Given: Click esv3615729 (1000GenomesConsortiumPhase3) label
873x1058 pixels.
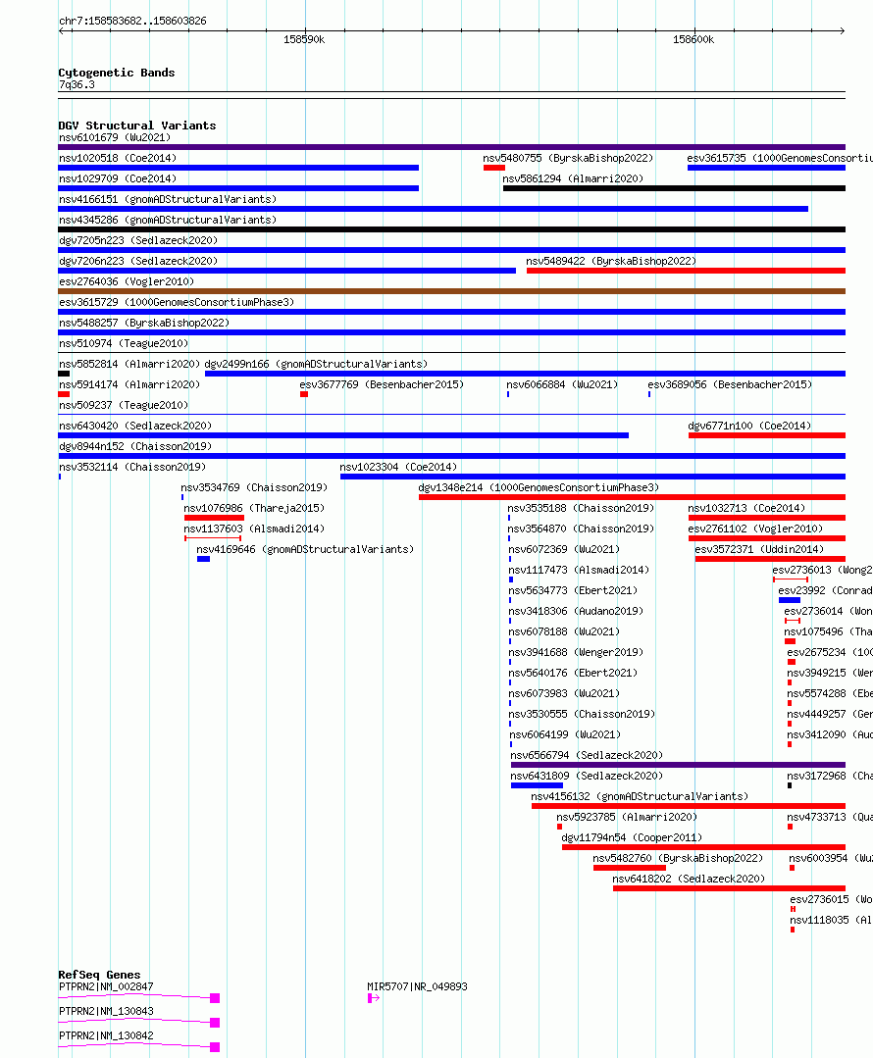Looking at the screenshot, I should pyautogui.click(x=177, y=302).
